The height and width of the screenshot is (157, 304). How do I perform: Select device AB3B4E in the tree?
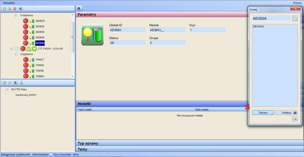tap(40, 37)
